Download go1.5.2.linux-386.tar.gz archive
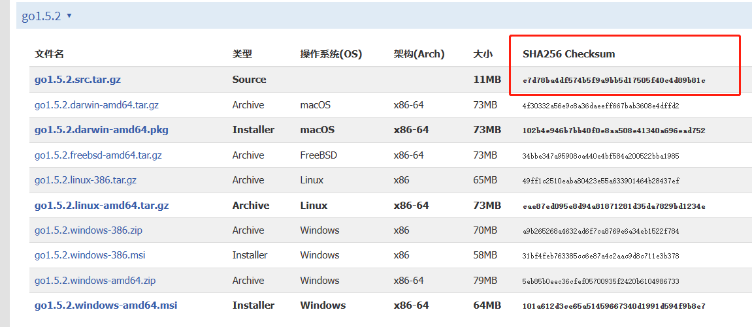The height and width of the screenshot is (327, 752). [x=85, y=180]
